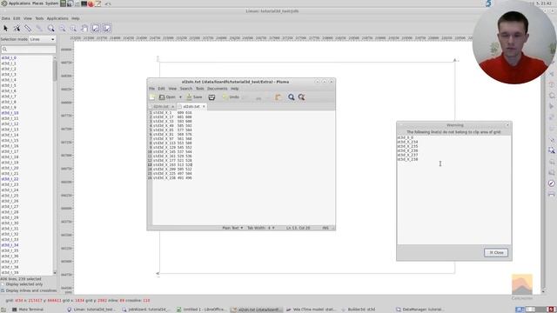Open the System menu in top panel

click(51, 3)
